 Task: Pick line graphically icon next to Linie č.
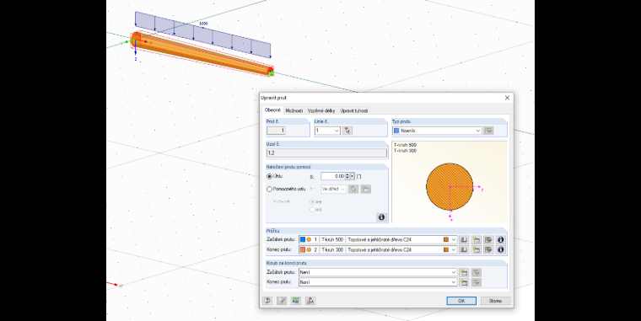point(347,131)
